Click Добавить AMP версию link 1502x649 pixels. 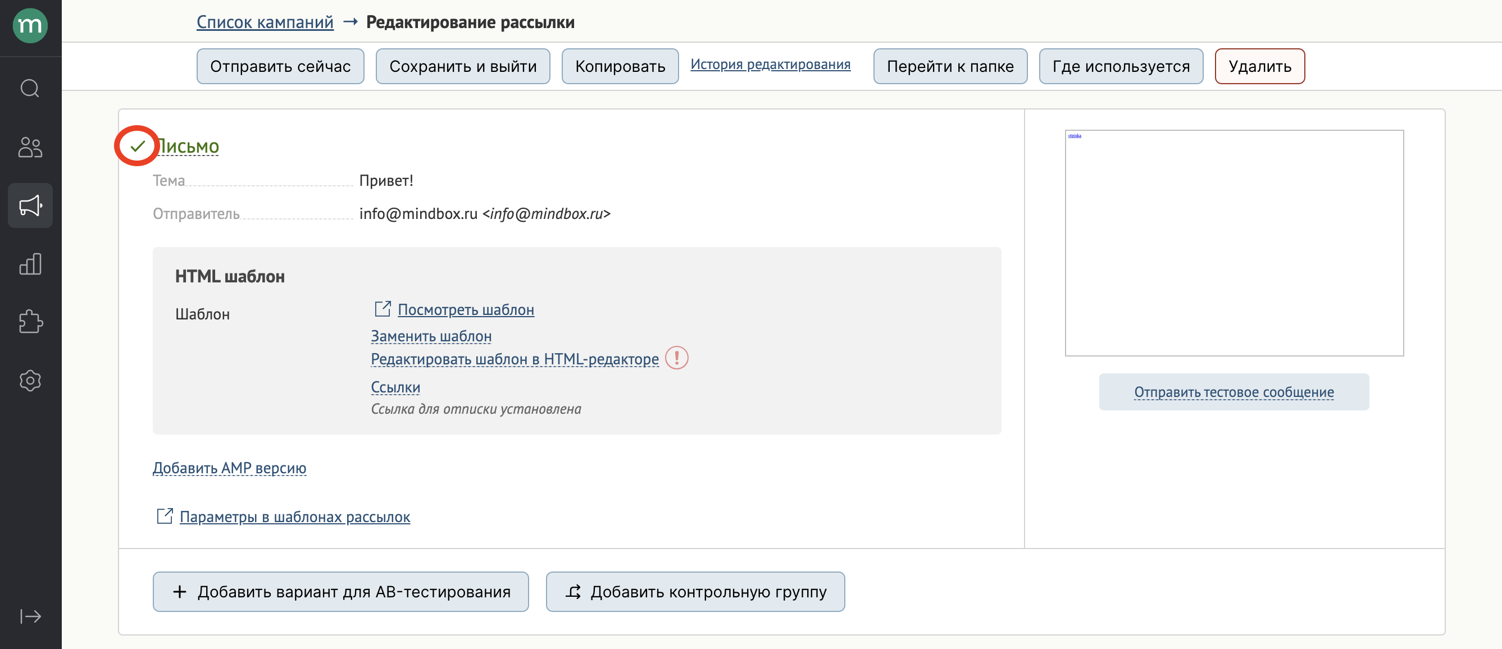point(230,468)
